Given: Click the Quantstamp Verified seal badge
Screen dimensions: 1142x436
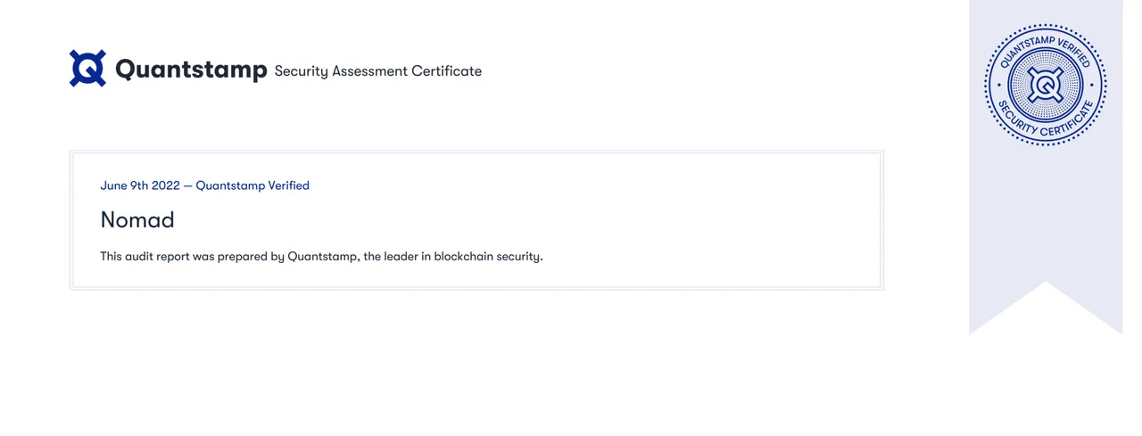Looking at the screenshot, I should (1045, 85).
